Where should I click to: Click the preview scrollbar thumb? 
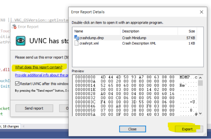pyautogui.click(x=200, y=83)
